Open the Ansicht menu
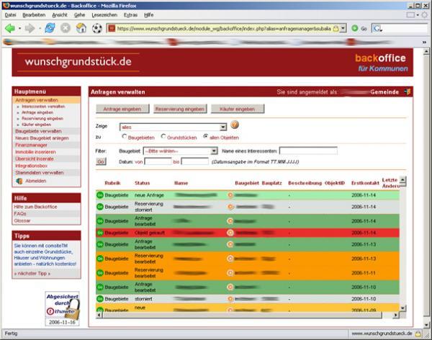 pos(60,15)
